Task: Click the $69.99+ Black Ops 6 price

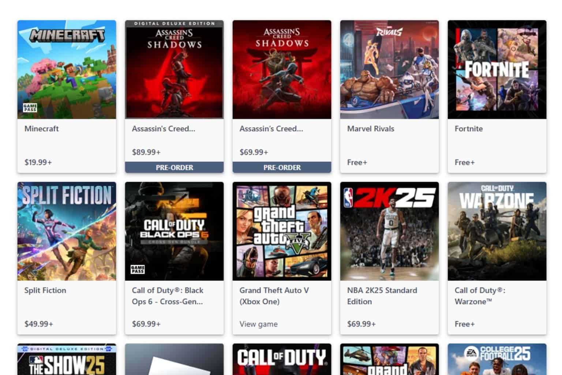Action: pyautogui.click(x=146, y=324)
